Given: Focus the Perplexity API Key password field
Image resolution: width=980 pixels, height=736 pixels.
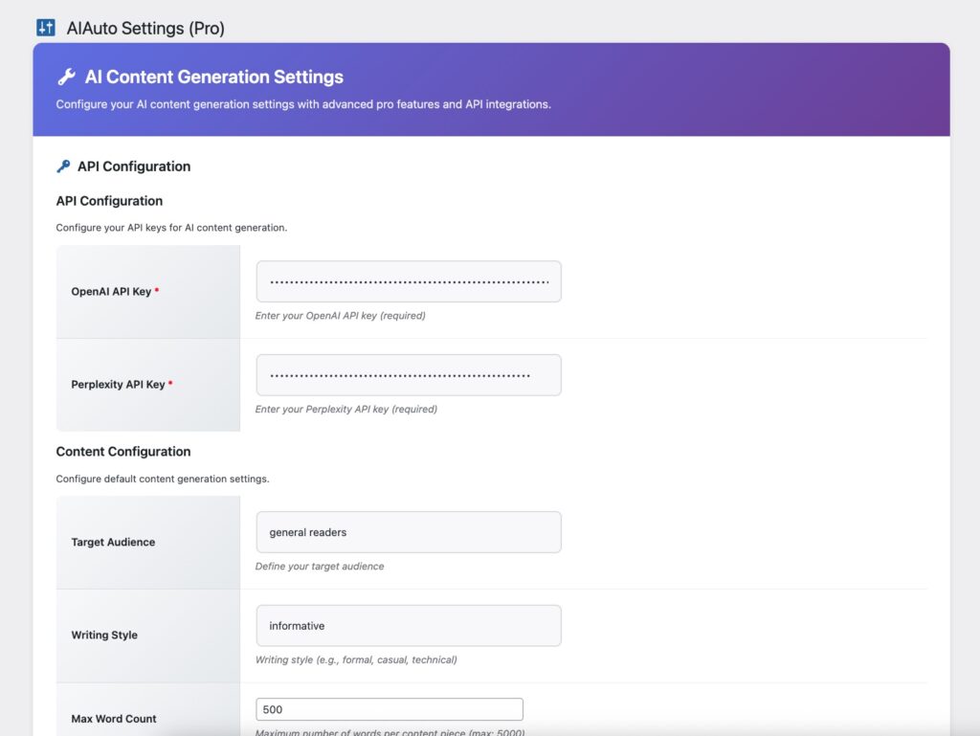Looking at the screenshot, I should pos(409,376).
